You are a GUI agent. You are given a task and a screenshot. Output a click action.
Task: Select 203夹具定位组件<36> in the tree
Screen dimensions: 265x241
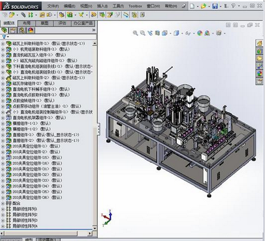(38, 197)
